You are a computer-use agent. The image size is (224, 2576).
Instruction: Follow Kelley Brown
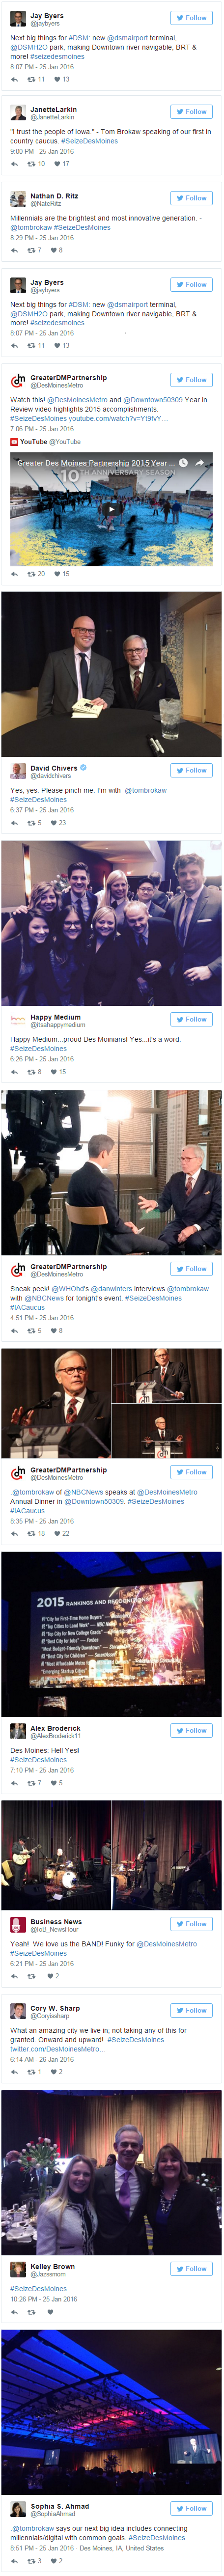click(x=191, y=2269)
